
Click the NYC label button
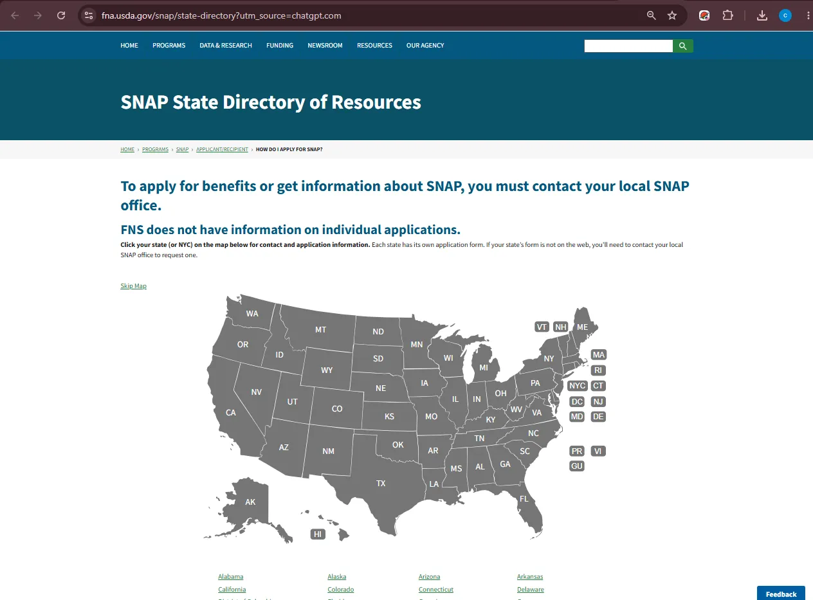[577, 386]
